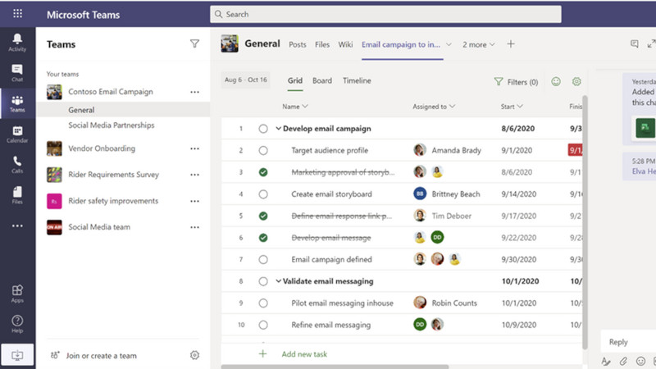
Task: Uncheck Define email response link task
Action: (x=263, y=216)
